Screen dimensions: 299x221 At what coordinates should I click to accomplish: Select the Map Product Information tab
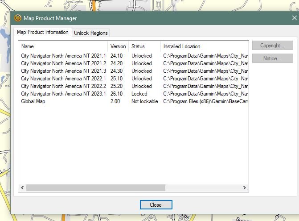(x=43, y=32)
